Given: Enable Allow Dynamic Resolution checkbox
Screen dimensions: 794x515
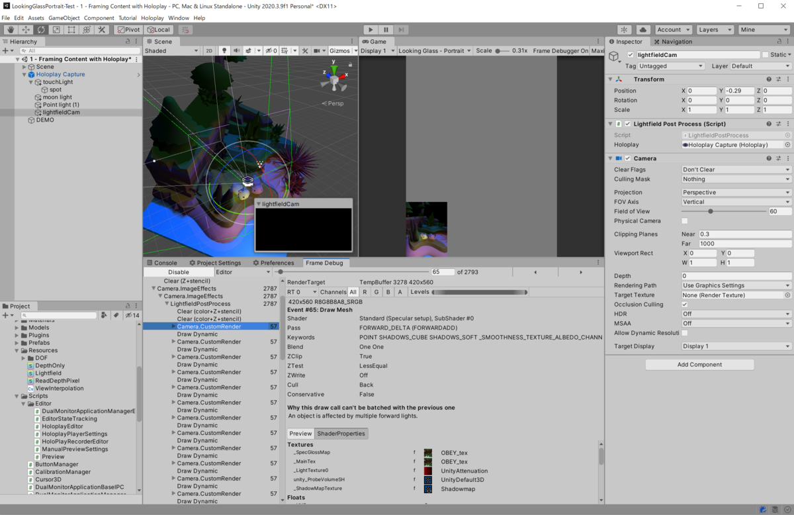Looking at the screenshot, I should (685, 333).
